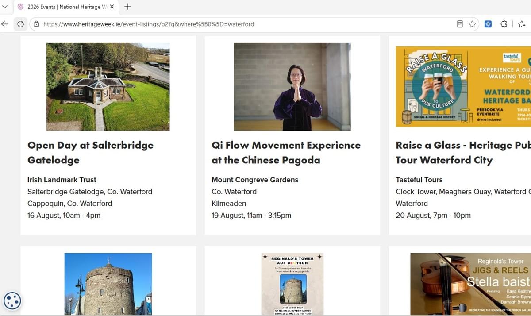
Task: Enter reader mode from address bar
Action: (460, 24)
